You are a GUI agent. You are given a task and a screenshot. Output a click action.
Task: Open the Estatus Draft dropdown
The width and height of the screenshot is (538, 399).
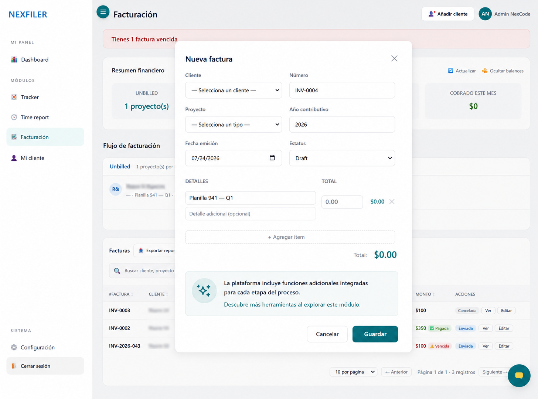click(342, 158)
